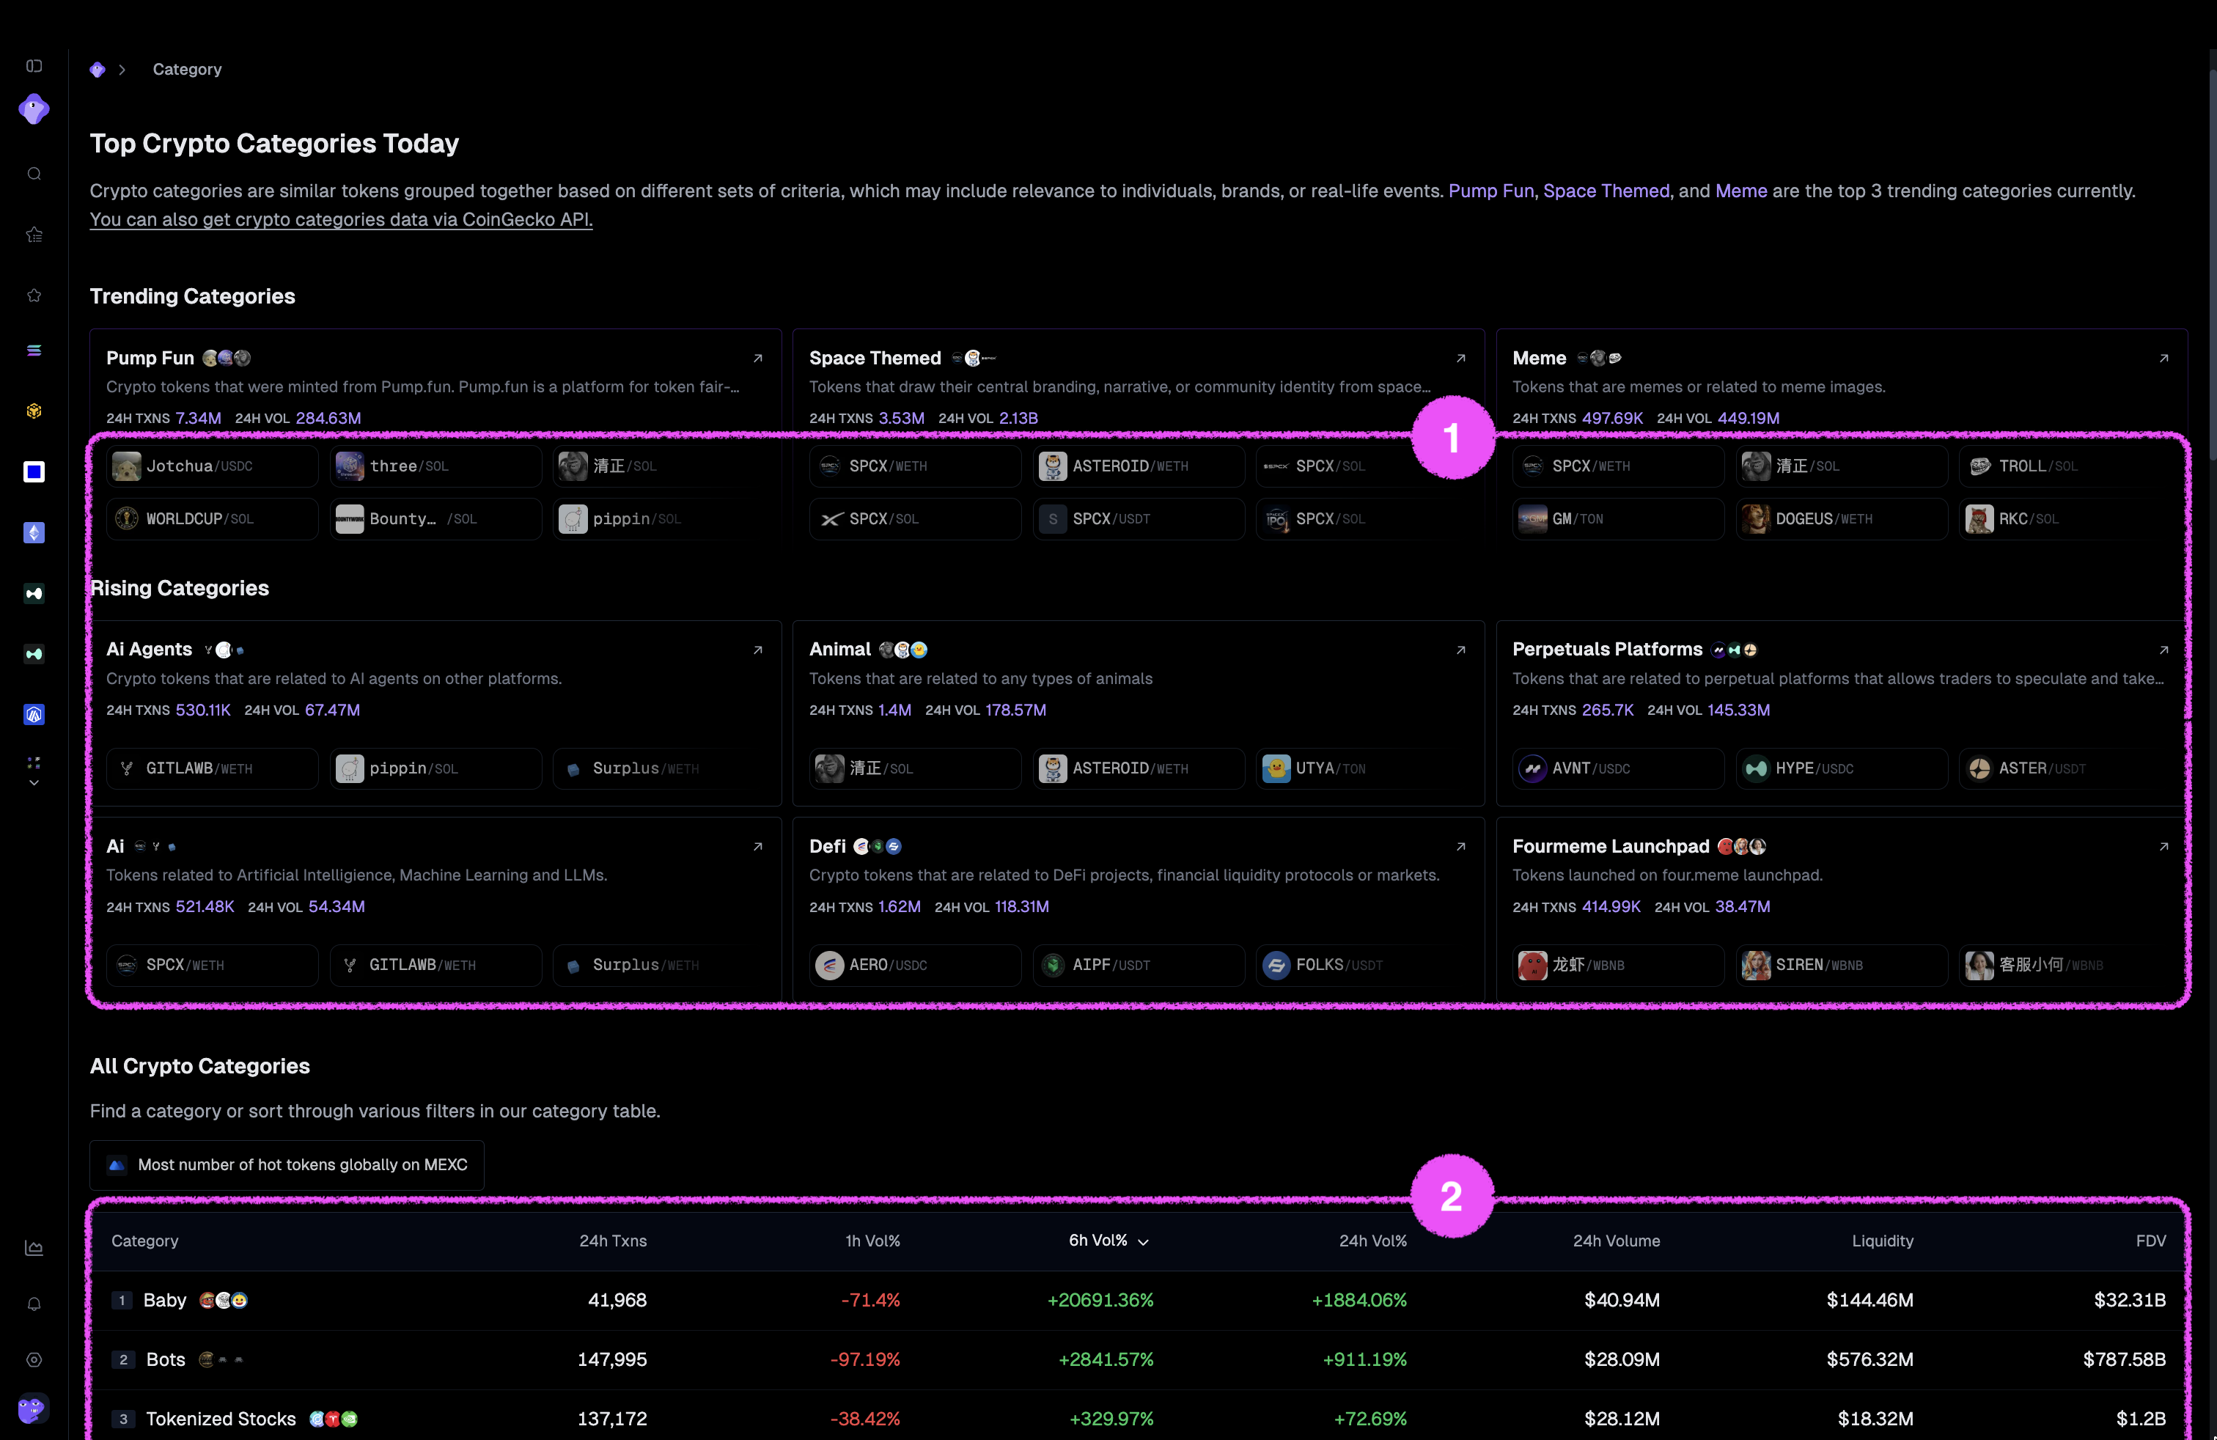
Task: Select the Base network blue square icon
Action: pos(34,472)
